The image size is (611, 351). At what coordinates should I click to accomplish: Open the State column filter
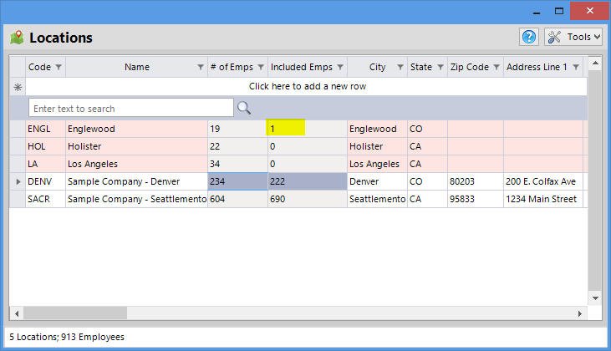pyautogui.click(x=440, y=67)
